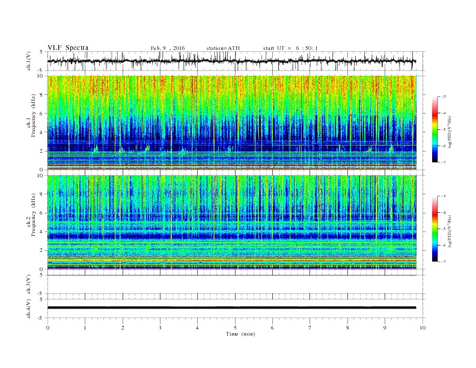Click the "ch.1(V)" waveform axis label

(29, 61)
